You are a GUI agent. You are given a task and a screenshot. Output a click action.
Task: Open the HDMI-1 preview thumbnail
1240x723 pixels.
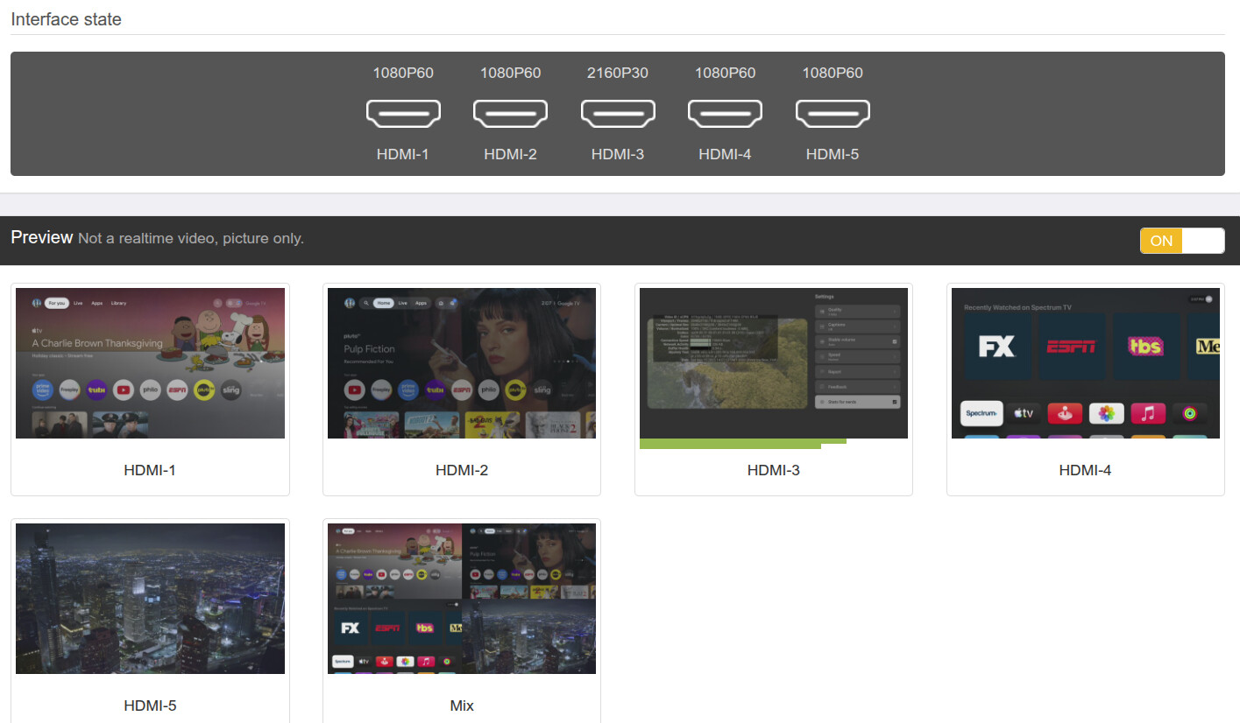click(x=150, y=363)
